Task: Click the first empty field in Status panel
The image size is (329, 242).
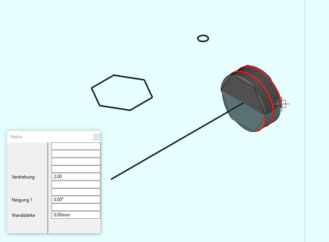Action: (x=76, y=146)
